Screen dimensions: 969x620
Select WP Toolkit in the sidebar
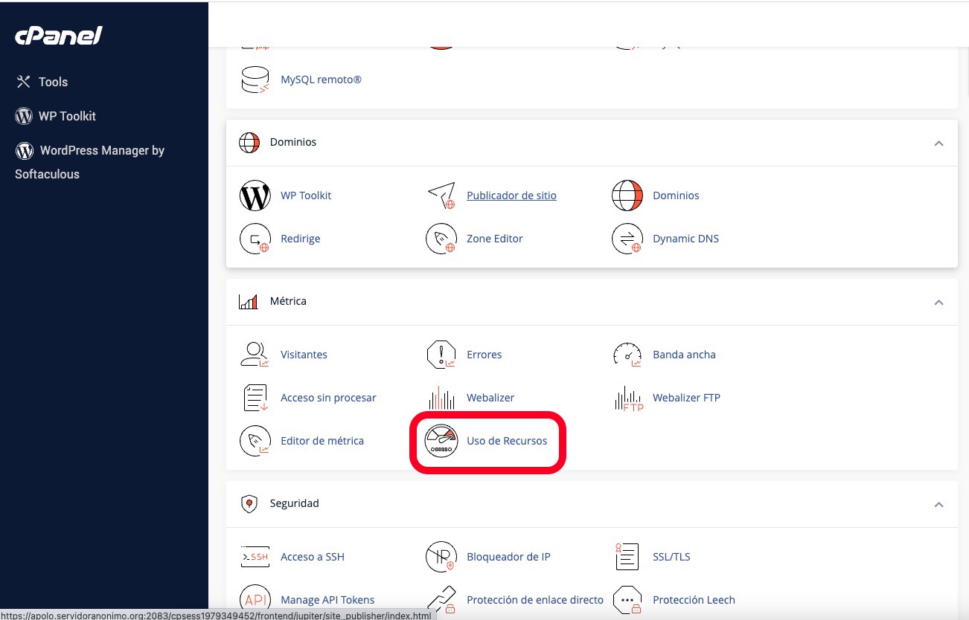coord(67,116)
